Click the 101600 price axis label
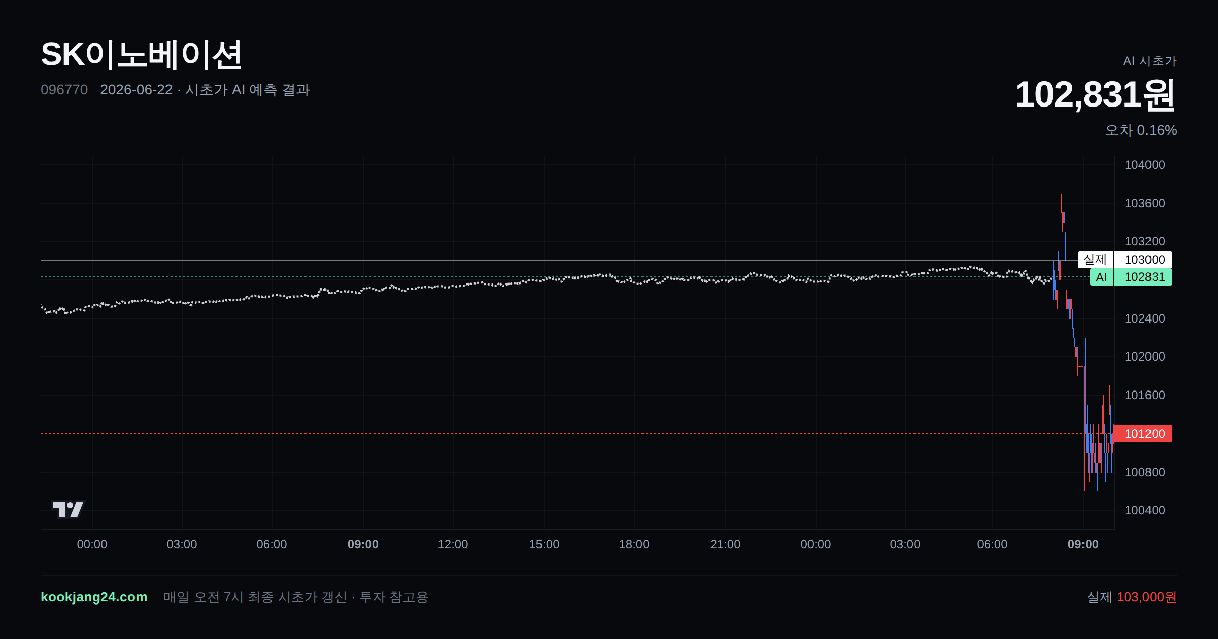 coord(1144,395)
